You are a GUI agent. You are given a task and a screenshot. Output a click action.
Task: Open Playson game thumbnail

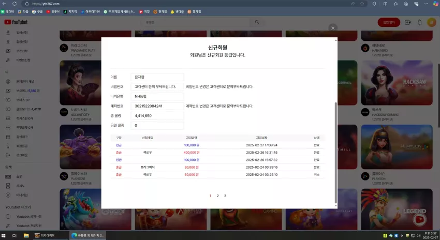point(397,147)
